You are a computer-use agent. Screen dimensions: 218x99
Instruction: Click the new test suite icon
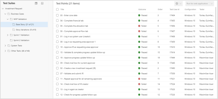pyautogui.click(x=36, y=4)
